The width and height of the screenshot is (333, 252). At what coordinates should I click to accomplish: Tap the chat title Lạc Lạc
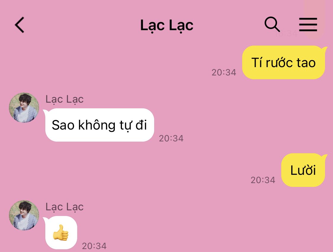(167, 25)
